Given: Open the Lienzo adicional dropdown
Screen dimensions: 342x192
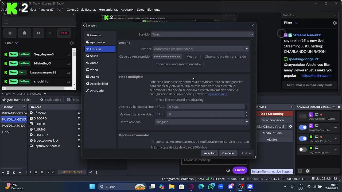Looking at the screenshot, I should pyautogui.click(x=202, y=122).
